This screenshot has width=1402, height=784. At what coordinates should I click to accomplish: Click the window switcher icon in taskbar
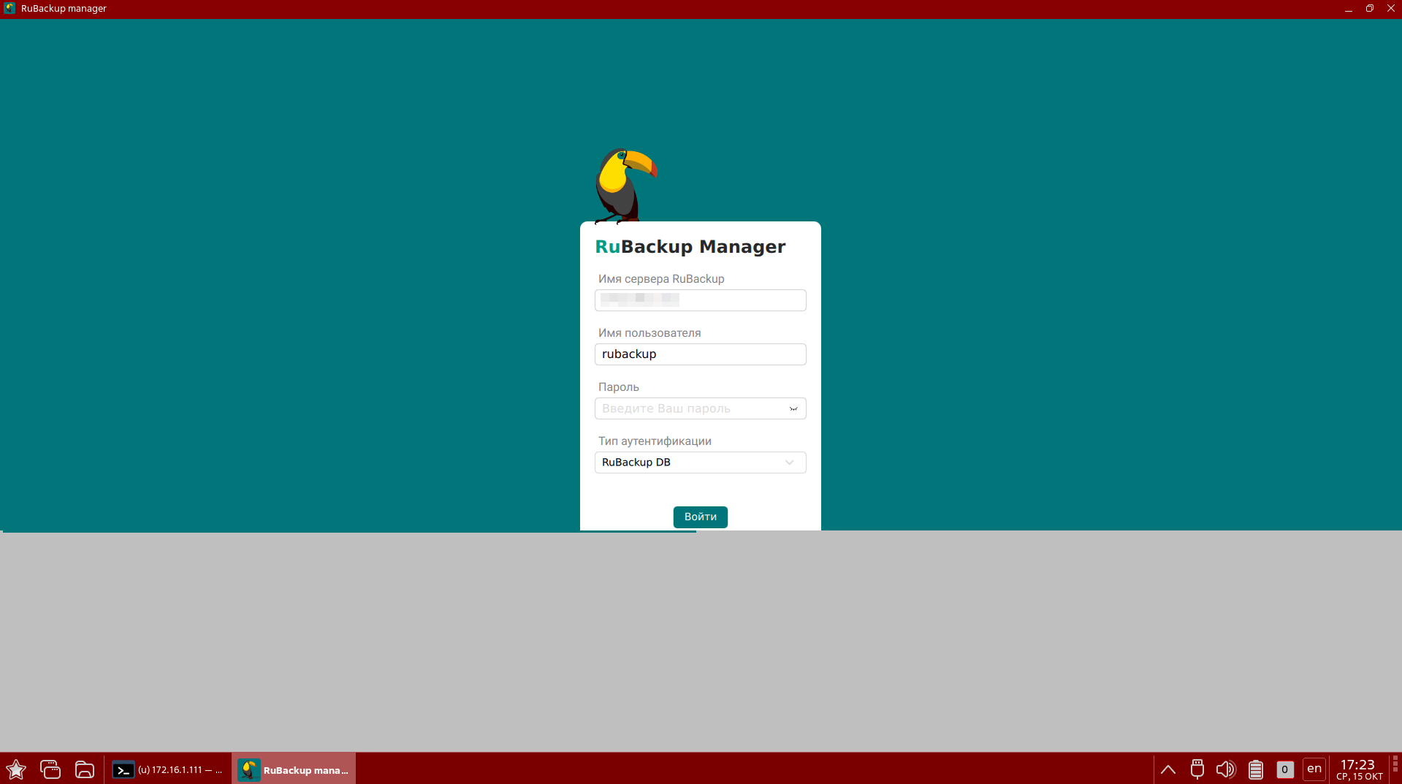(x=50, y=769)
